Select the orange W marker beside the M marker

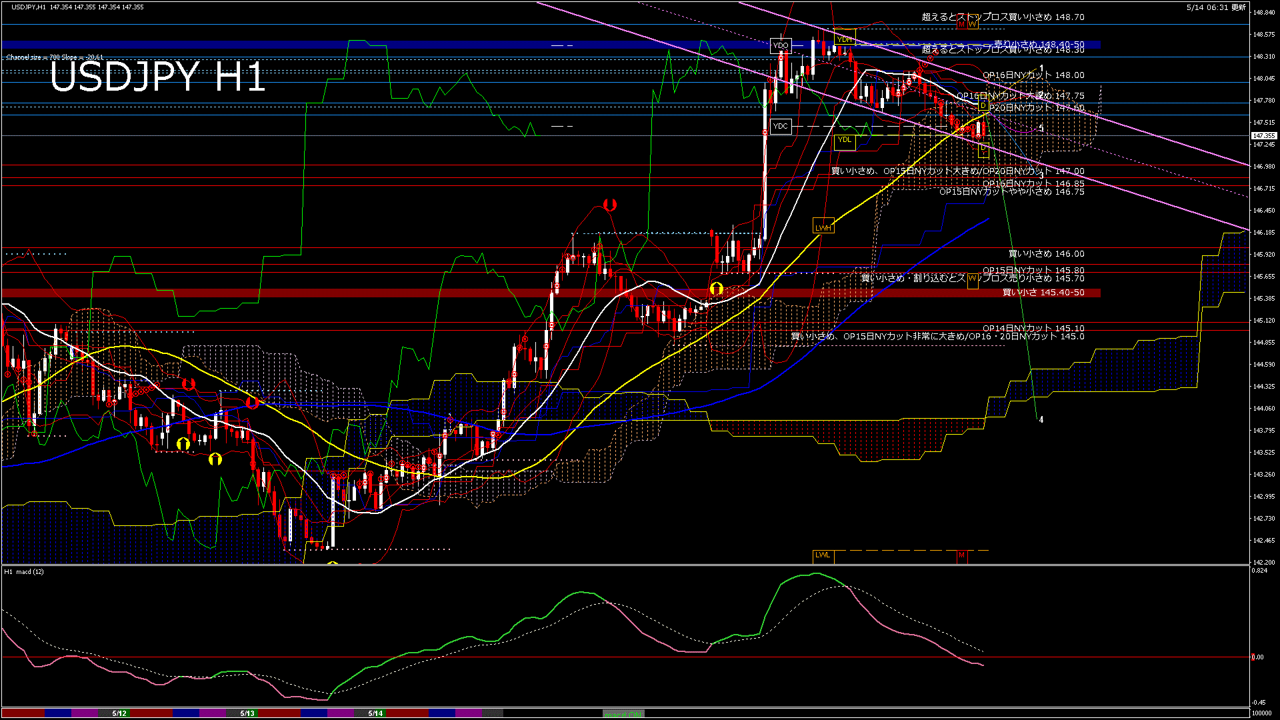pos(973,24)
